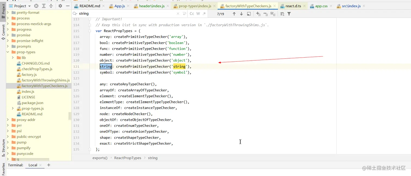Close the app.css editor tab
This screenshot has height=176, width=411.
[x=331, y=6]
